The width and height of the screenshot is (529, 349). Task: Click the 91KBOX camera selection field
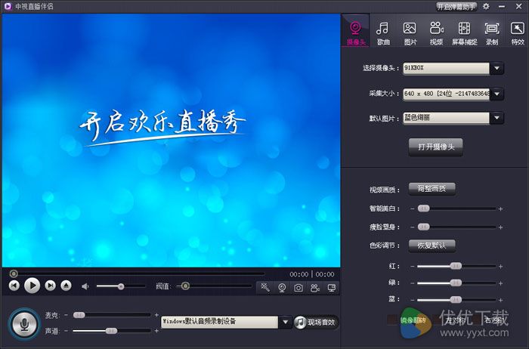(x=446, y=68)
